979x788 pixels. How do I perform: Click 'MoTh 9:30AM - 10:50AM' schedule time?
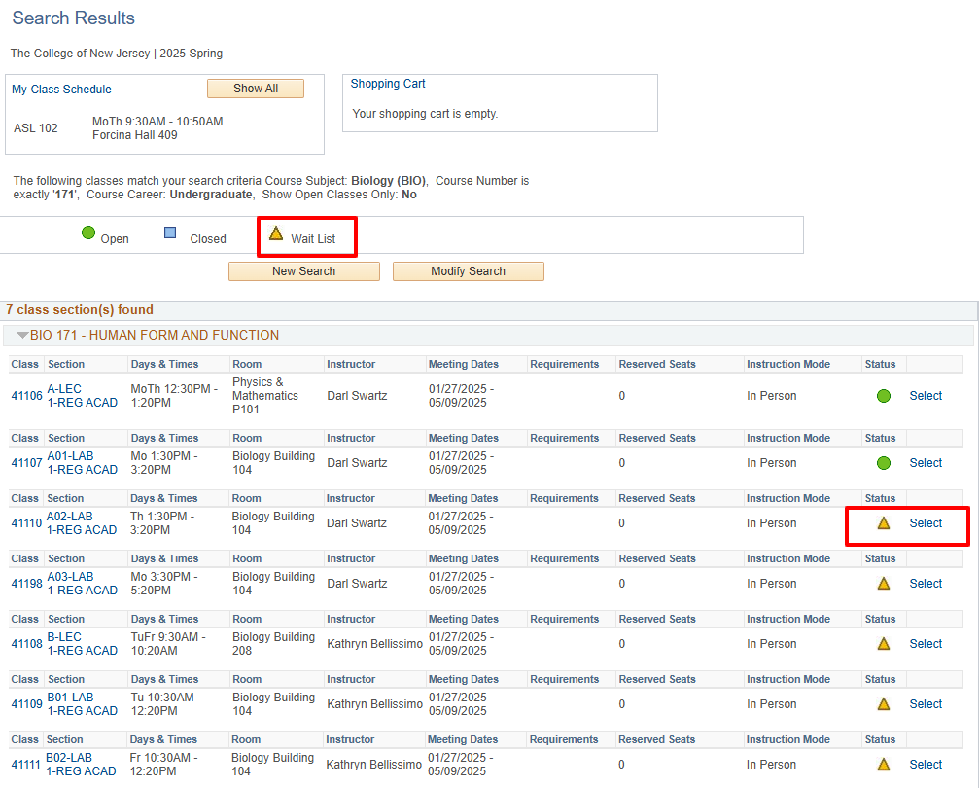click(157, 122)
